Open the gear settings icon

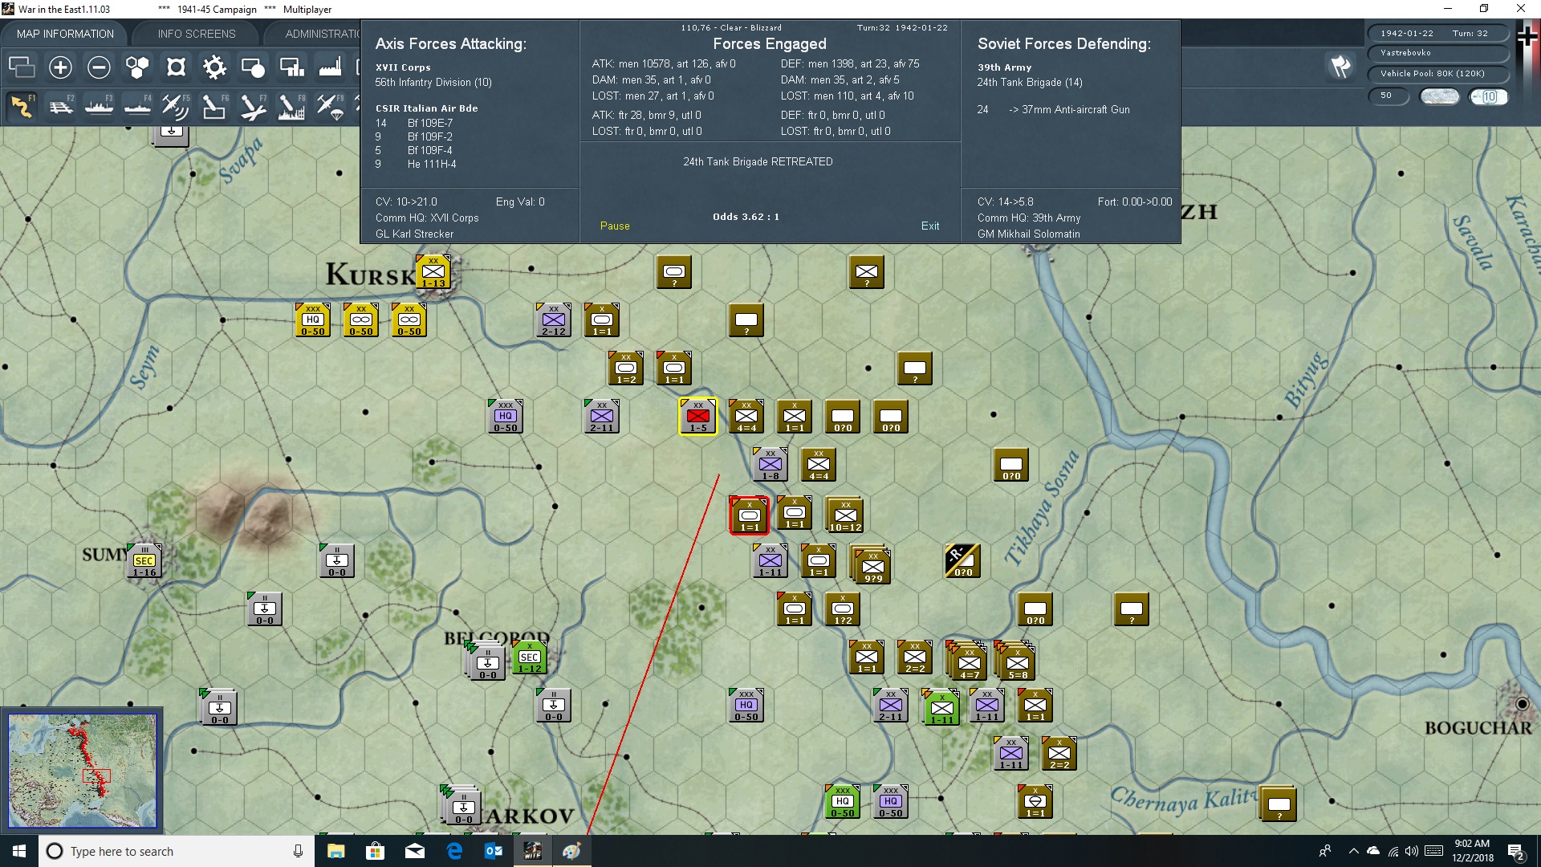[214, 67]
